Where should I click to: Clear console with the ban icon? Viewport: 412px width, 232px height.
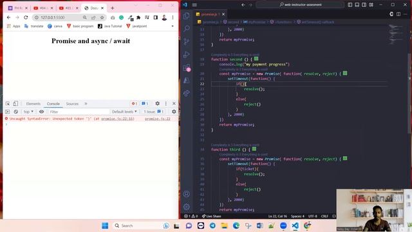coord(16,111)
